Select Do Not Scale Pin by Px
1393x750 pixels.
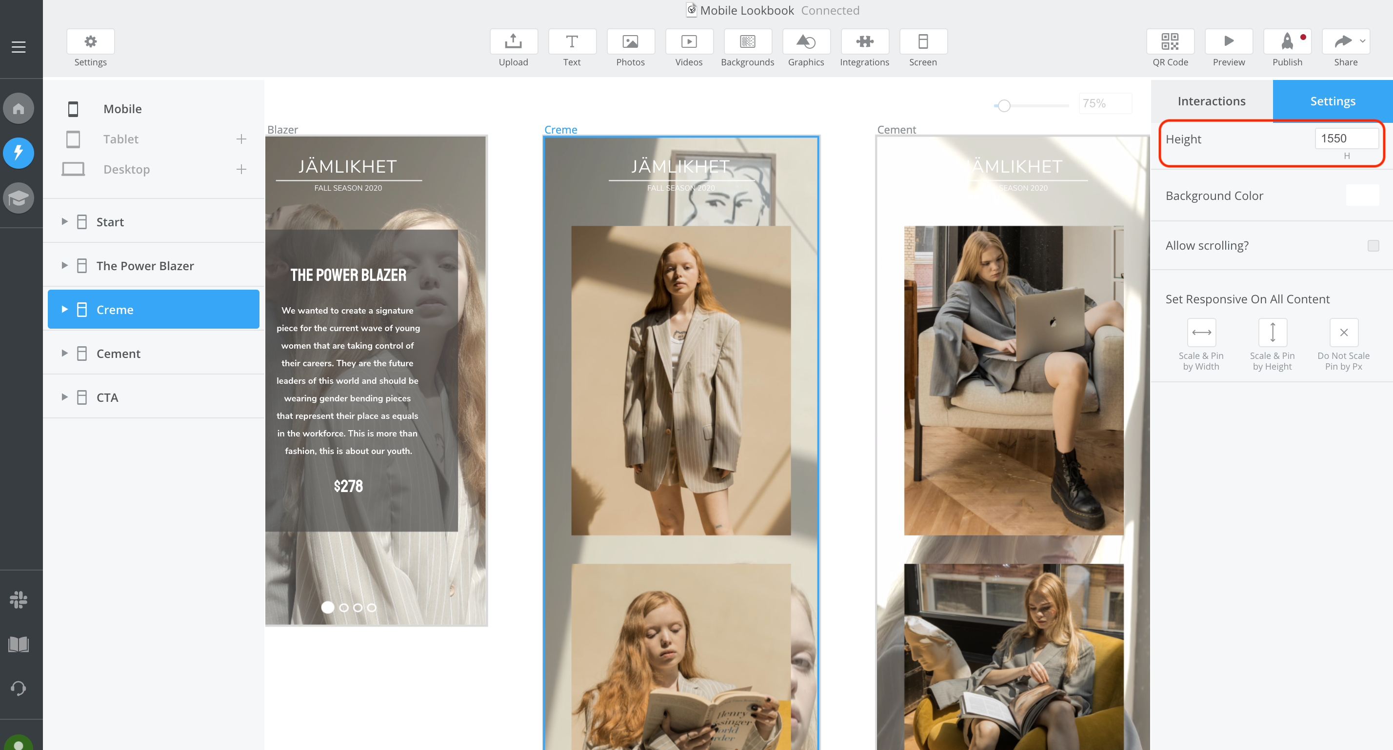coord(1343,333)
